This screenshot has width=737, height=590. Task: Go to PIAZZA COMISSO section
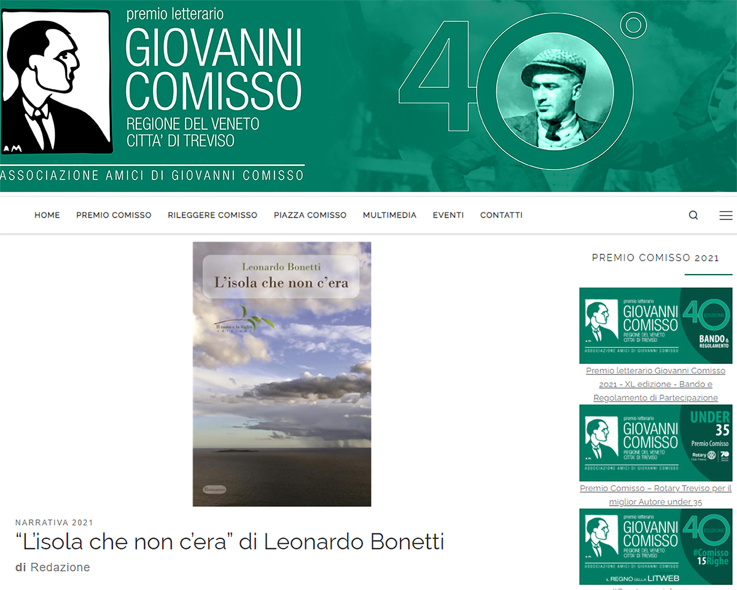point(310,215)
